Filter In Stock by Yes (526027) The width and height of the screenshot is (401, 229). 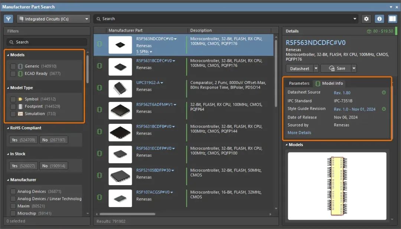pos(23,166)
